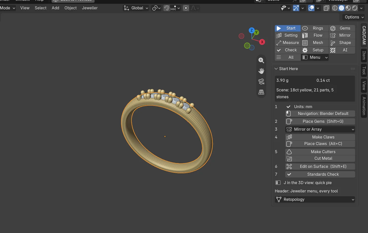Viewport: 368px width, 233px height.
Task: Open the Jeweller menu
Action: coord(90,8)
